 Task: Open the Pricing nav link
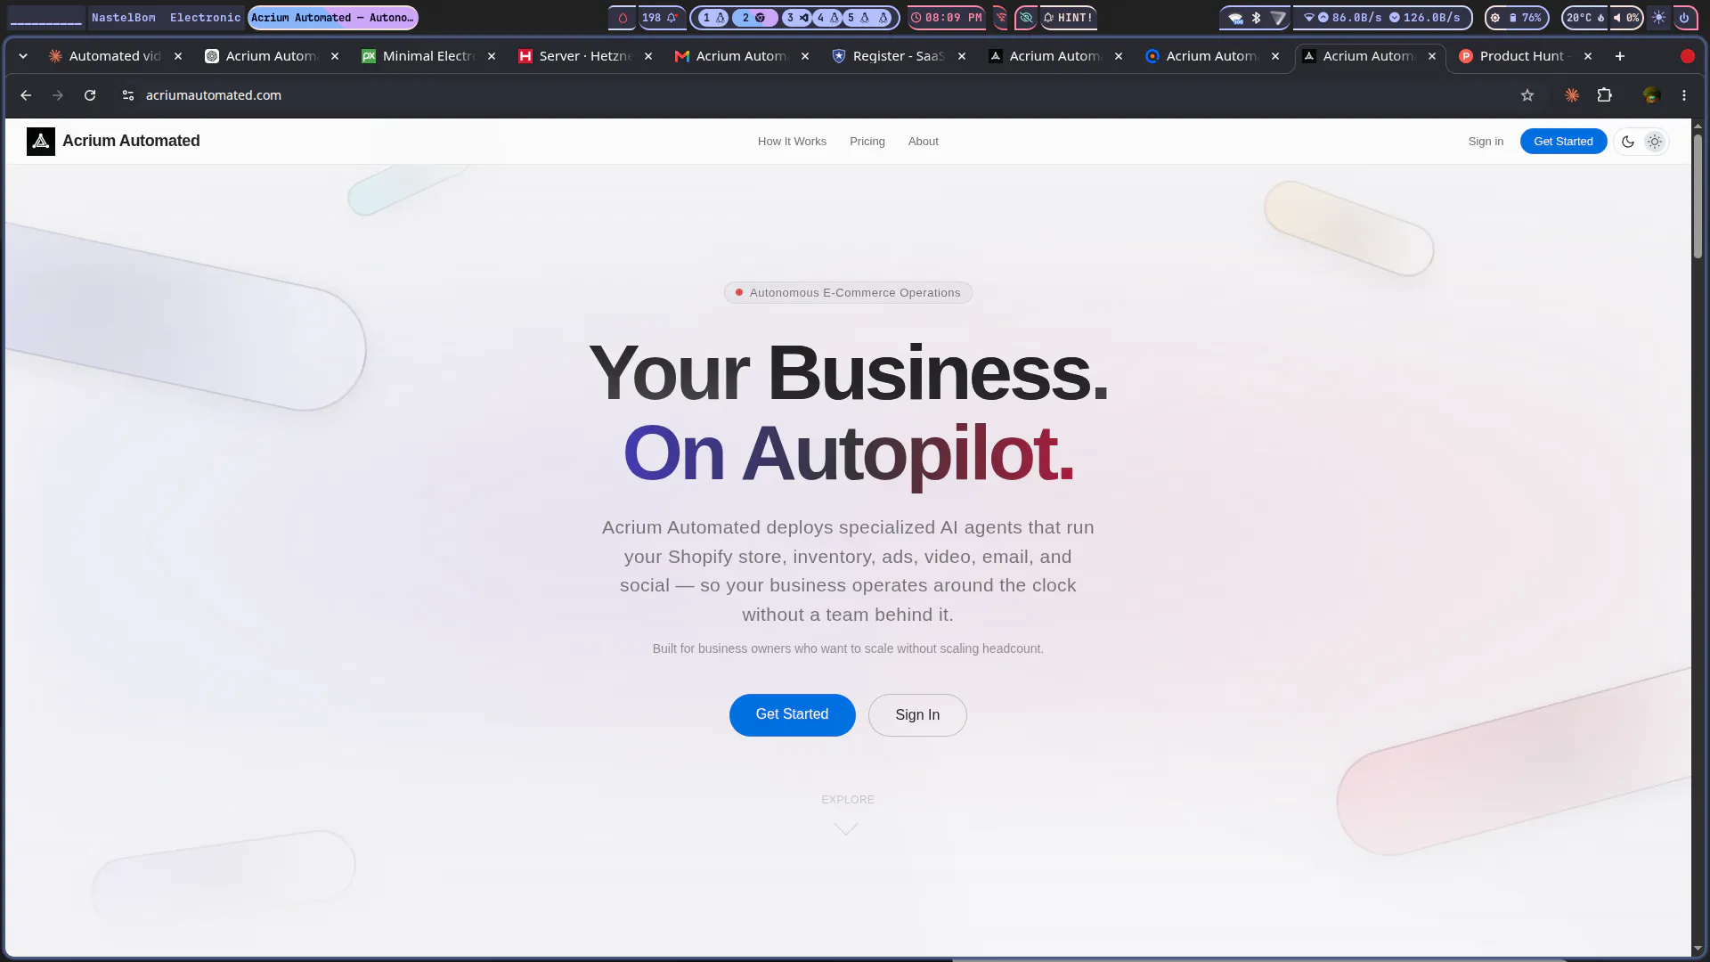pos(867,142)
